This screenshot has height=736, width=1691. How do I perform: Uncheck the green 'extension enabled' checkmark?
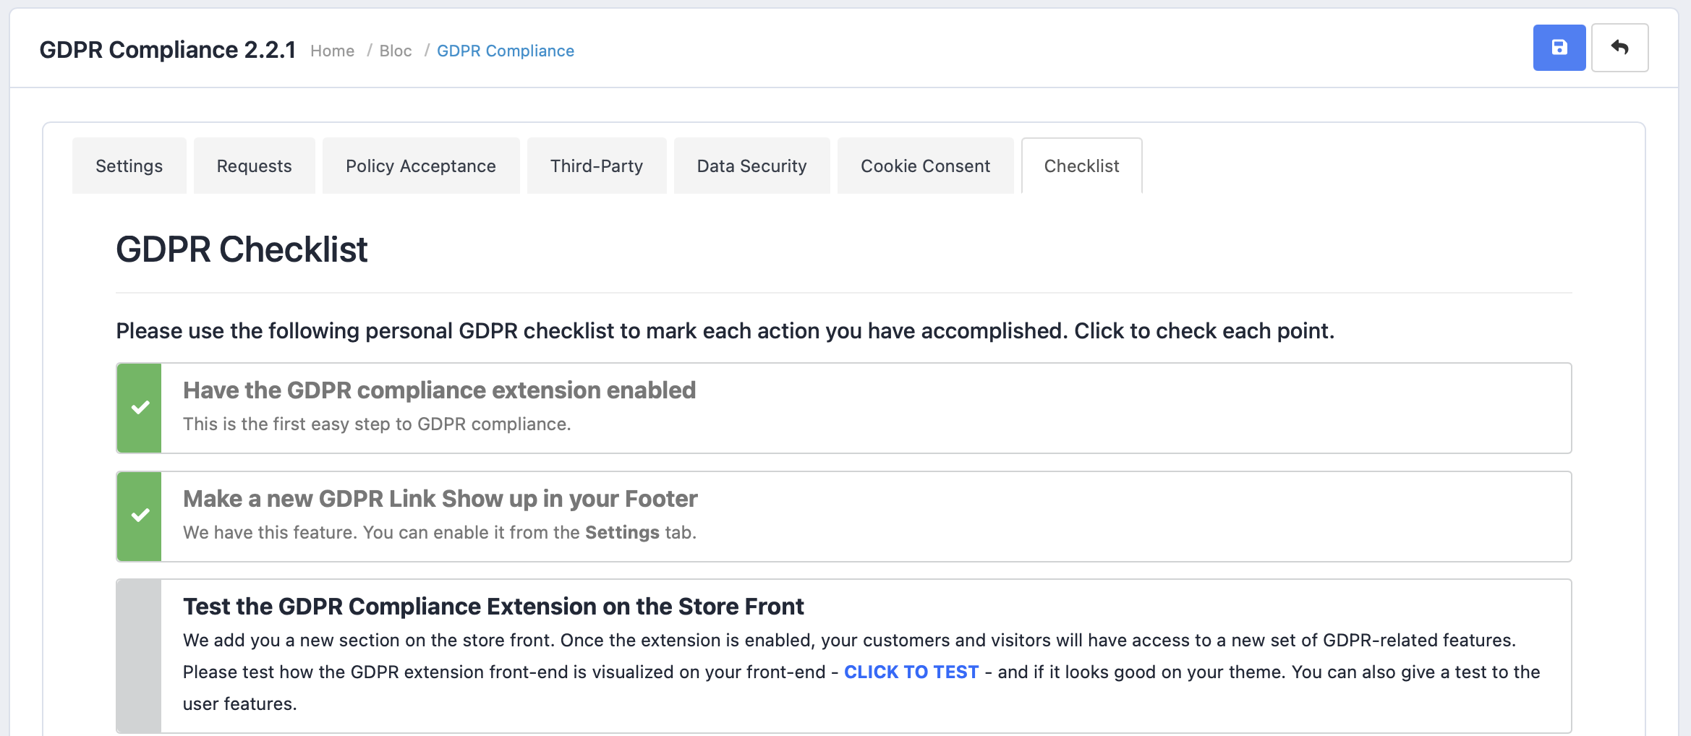(140, 408)
